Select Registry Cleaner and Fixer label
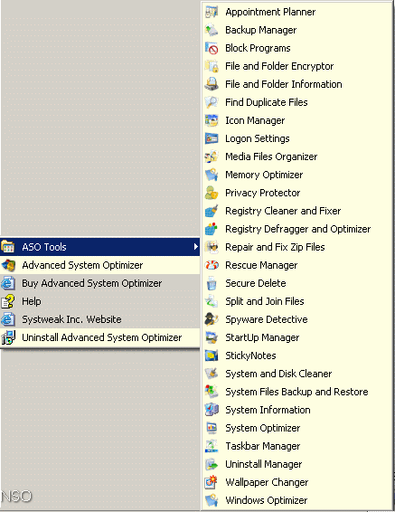Image resolution: width=395 pixels, height=512 pixels. click(x=283, y=211)
